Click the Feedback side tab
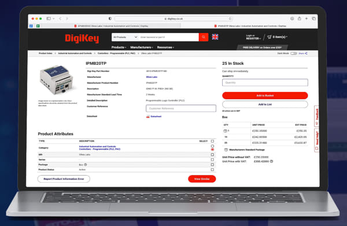The image size is (347, 226). (x=317, y=116)
